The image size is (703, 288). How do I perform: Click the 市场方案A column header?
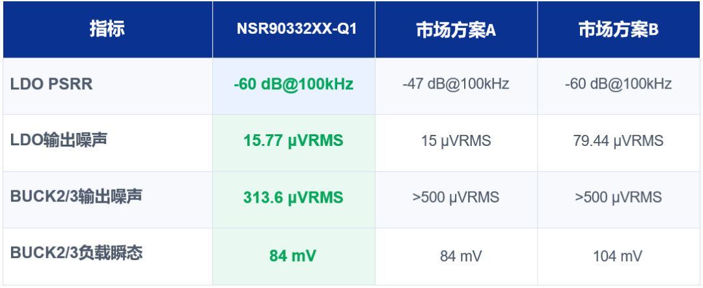[x=456, y=30]
